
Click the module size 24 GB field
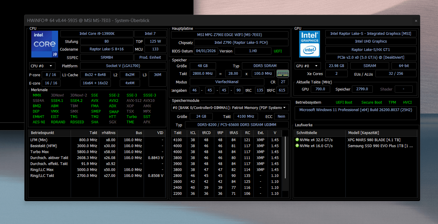click(x=201, y=116)
